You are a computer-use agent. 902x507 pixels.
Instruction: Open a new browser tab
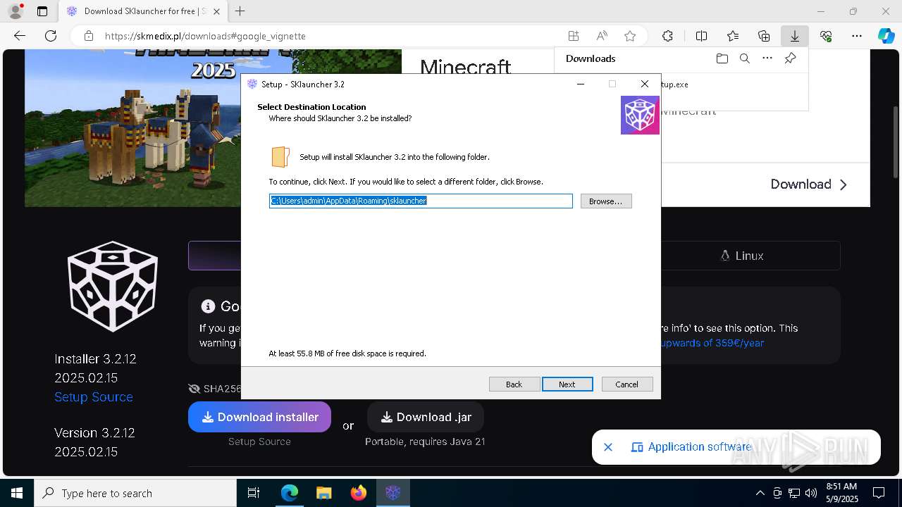click(240, 11)
